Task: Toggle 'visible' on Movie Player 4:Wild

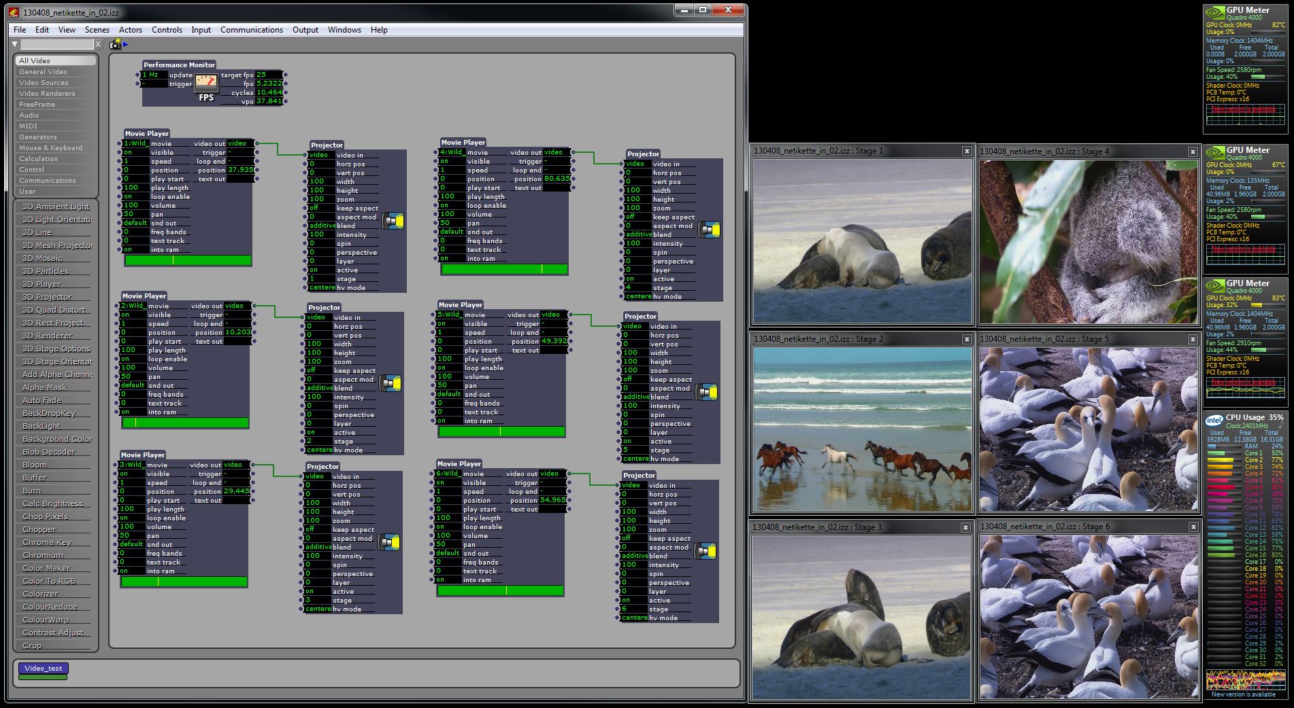Action: [452, 161]
